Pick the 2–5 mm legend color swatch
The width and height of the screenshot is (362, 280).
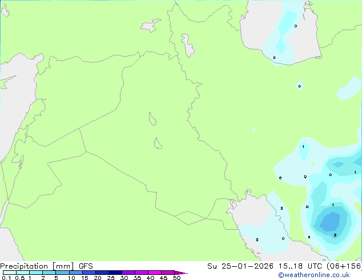point(49,273)
